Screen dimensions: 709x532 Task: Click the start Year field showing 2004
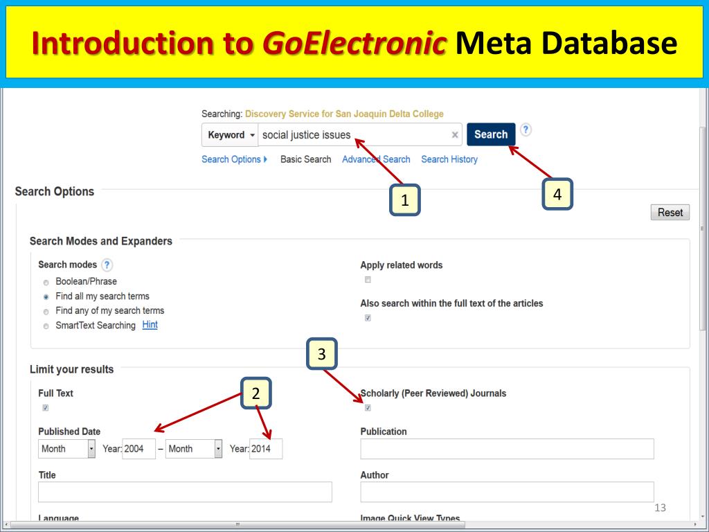point(138,449)
